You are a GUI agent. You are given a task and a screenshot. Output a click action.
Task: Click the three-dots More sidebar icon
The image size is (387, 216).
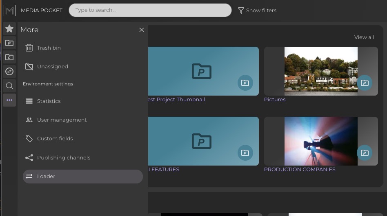[9, 100]
